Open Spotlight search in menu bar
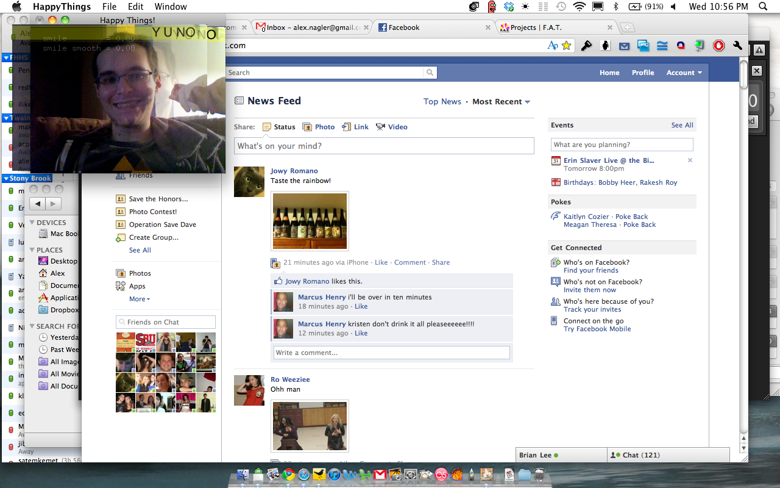 click(x=762, y=7)
